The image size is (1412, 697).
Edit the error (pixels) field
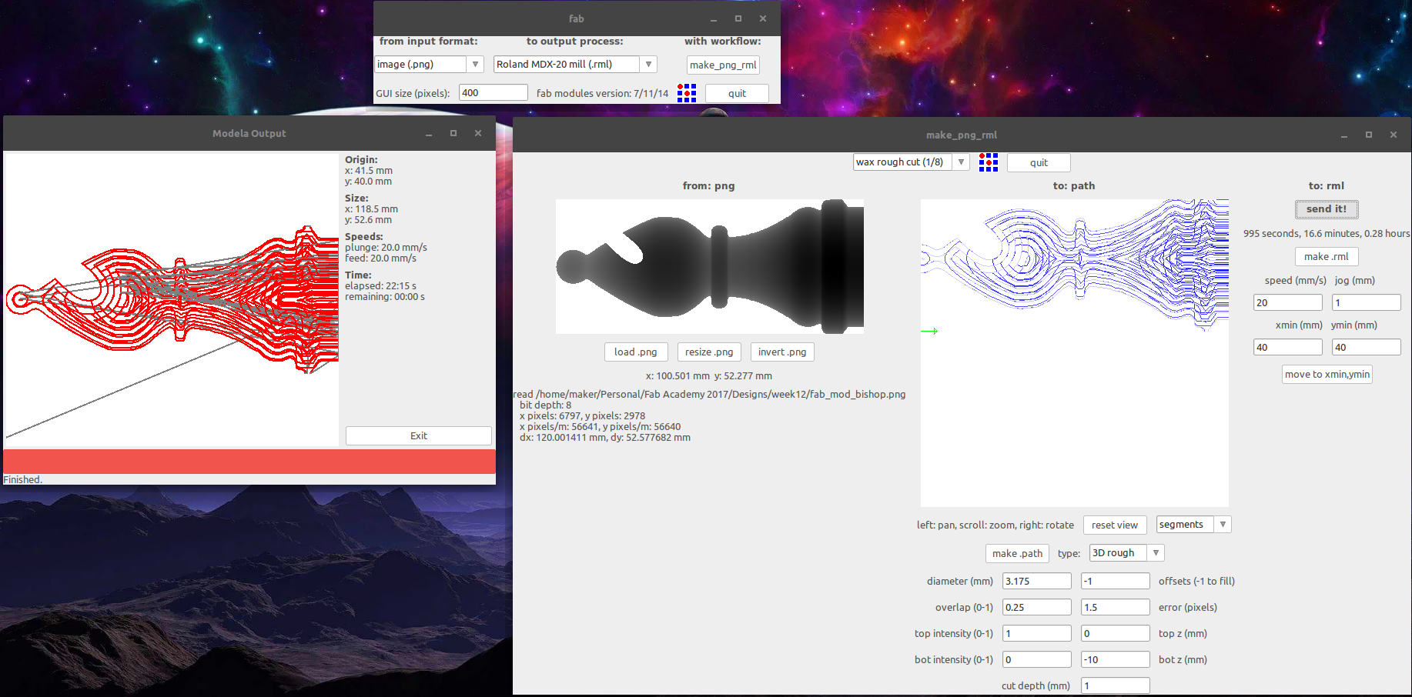(1116, 608)
